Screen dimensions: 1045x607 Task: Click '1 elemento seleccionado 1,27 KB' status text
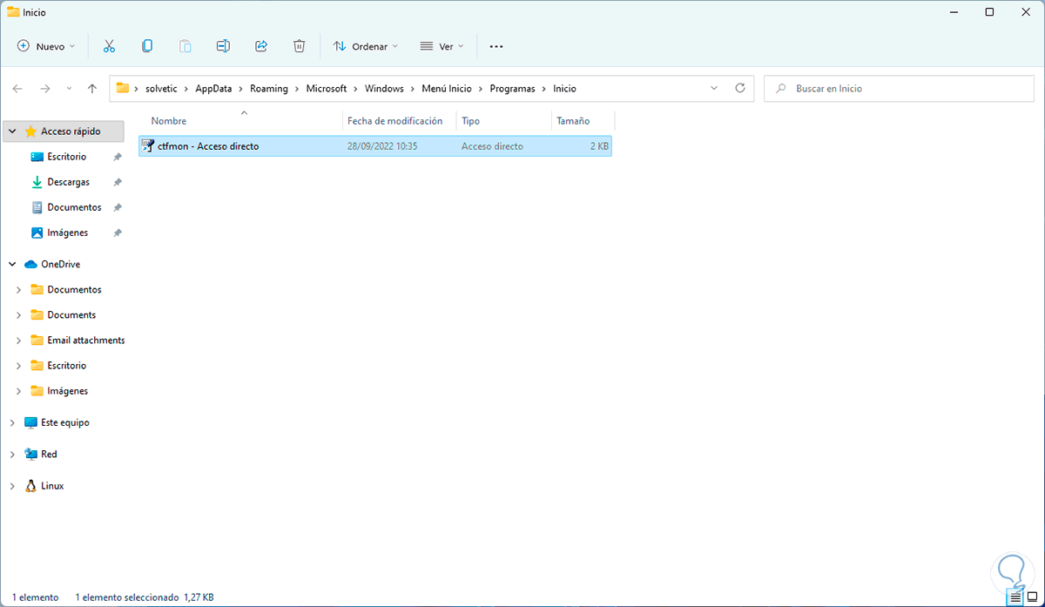tap(145, 597)
